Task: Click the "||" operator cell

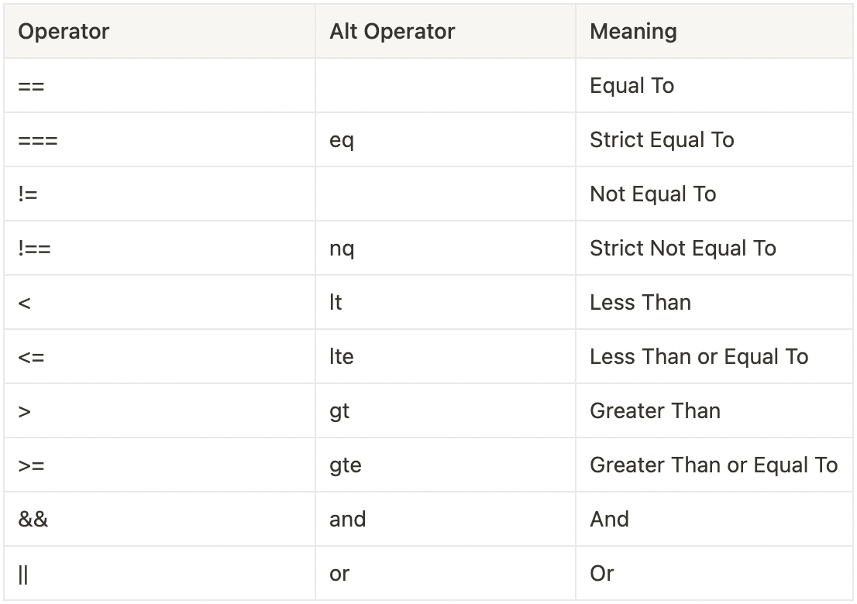Action: (23, 574)
